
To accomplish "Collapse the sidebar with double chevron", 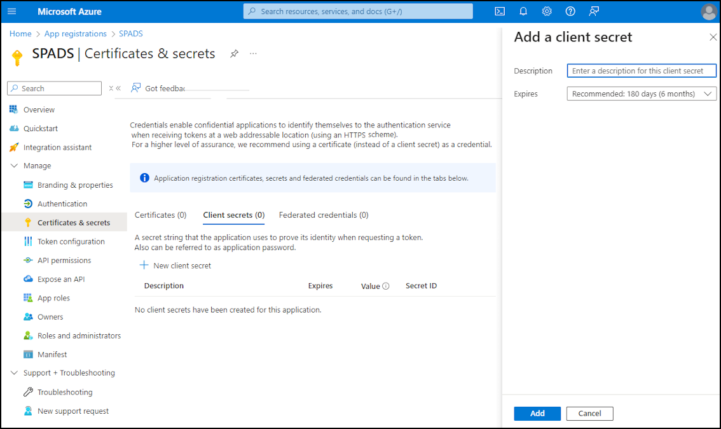I will point(118,88).
